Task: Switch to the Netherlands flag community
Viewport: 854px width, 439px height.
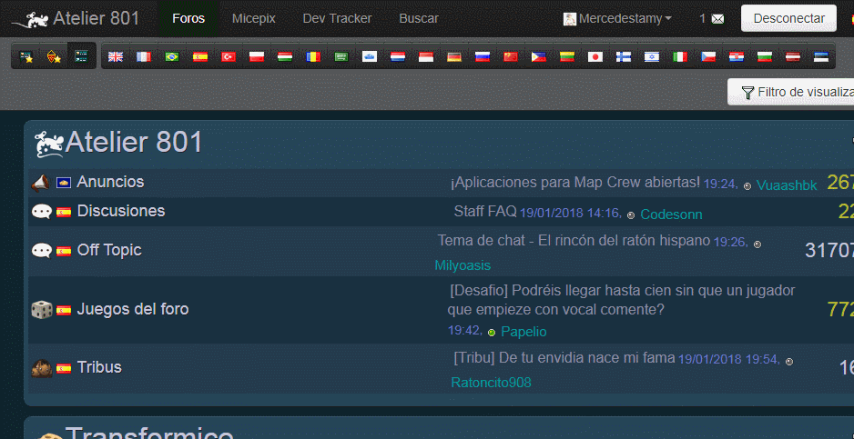Action: coord(398,56)
